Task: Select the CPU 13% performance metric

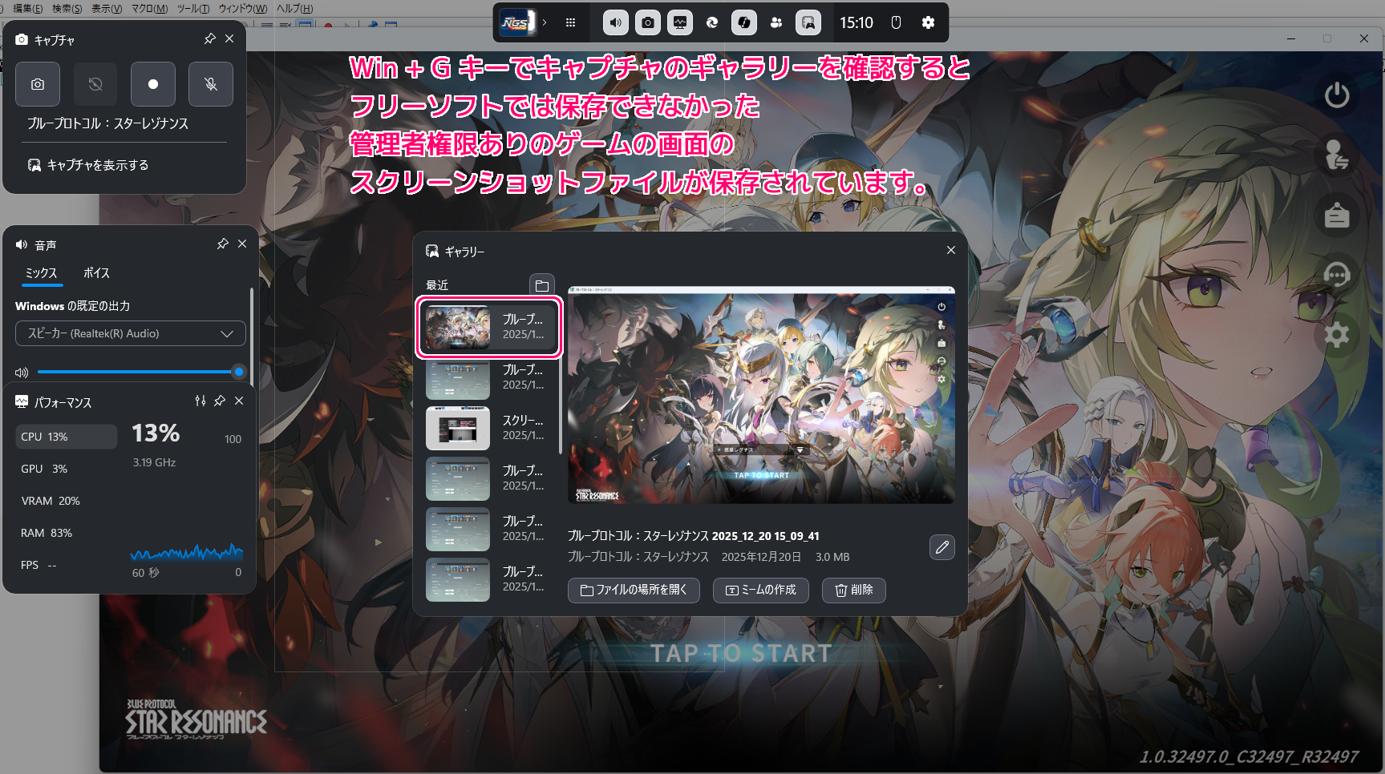Action: [66, 437]
